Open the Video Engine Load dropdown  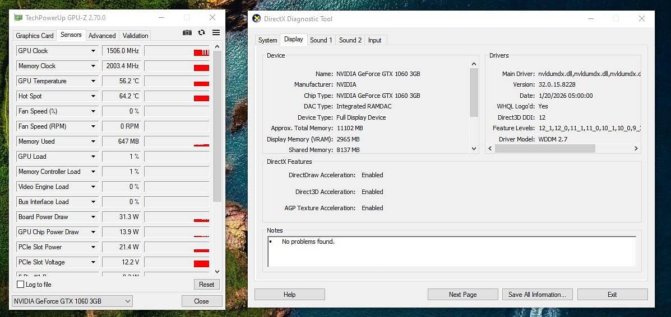(x=93, y=186)
